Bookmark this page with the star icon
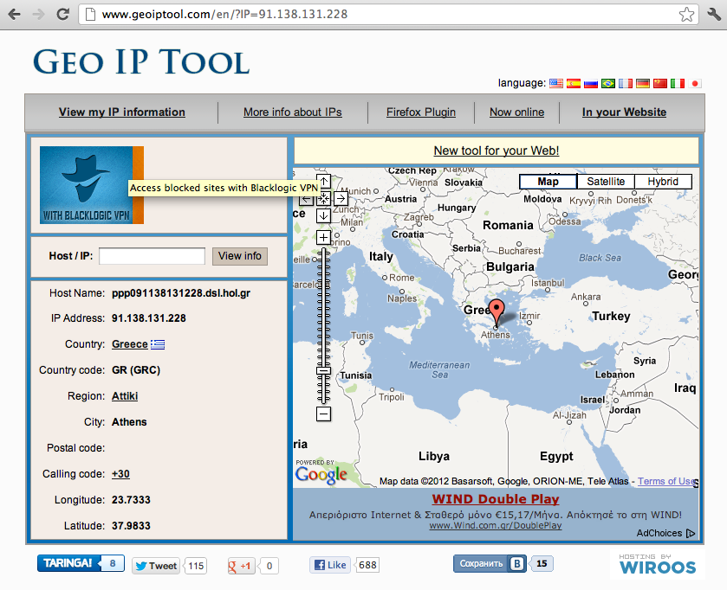The width and height of the screenshot is (727, 590). pyautogui.click(x=686, y=15)
